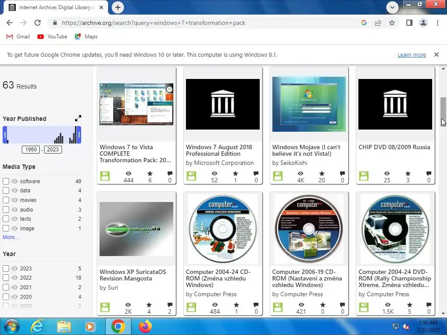This screenshot has width=447, height=335.
Task: Open Computer 2006-19 CD-ROM disc thumbnail
Action: [309, 229]
